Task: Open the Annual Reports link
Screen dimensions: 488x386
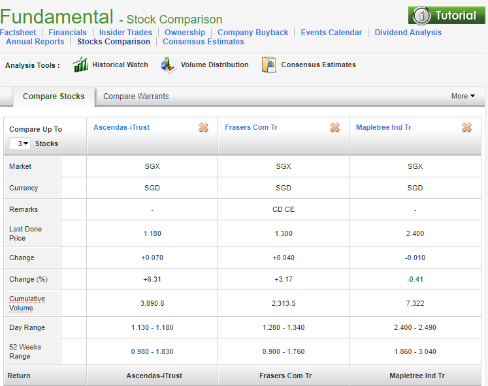Action: [x=35, y=42]
